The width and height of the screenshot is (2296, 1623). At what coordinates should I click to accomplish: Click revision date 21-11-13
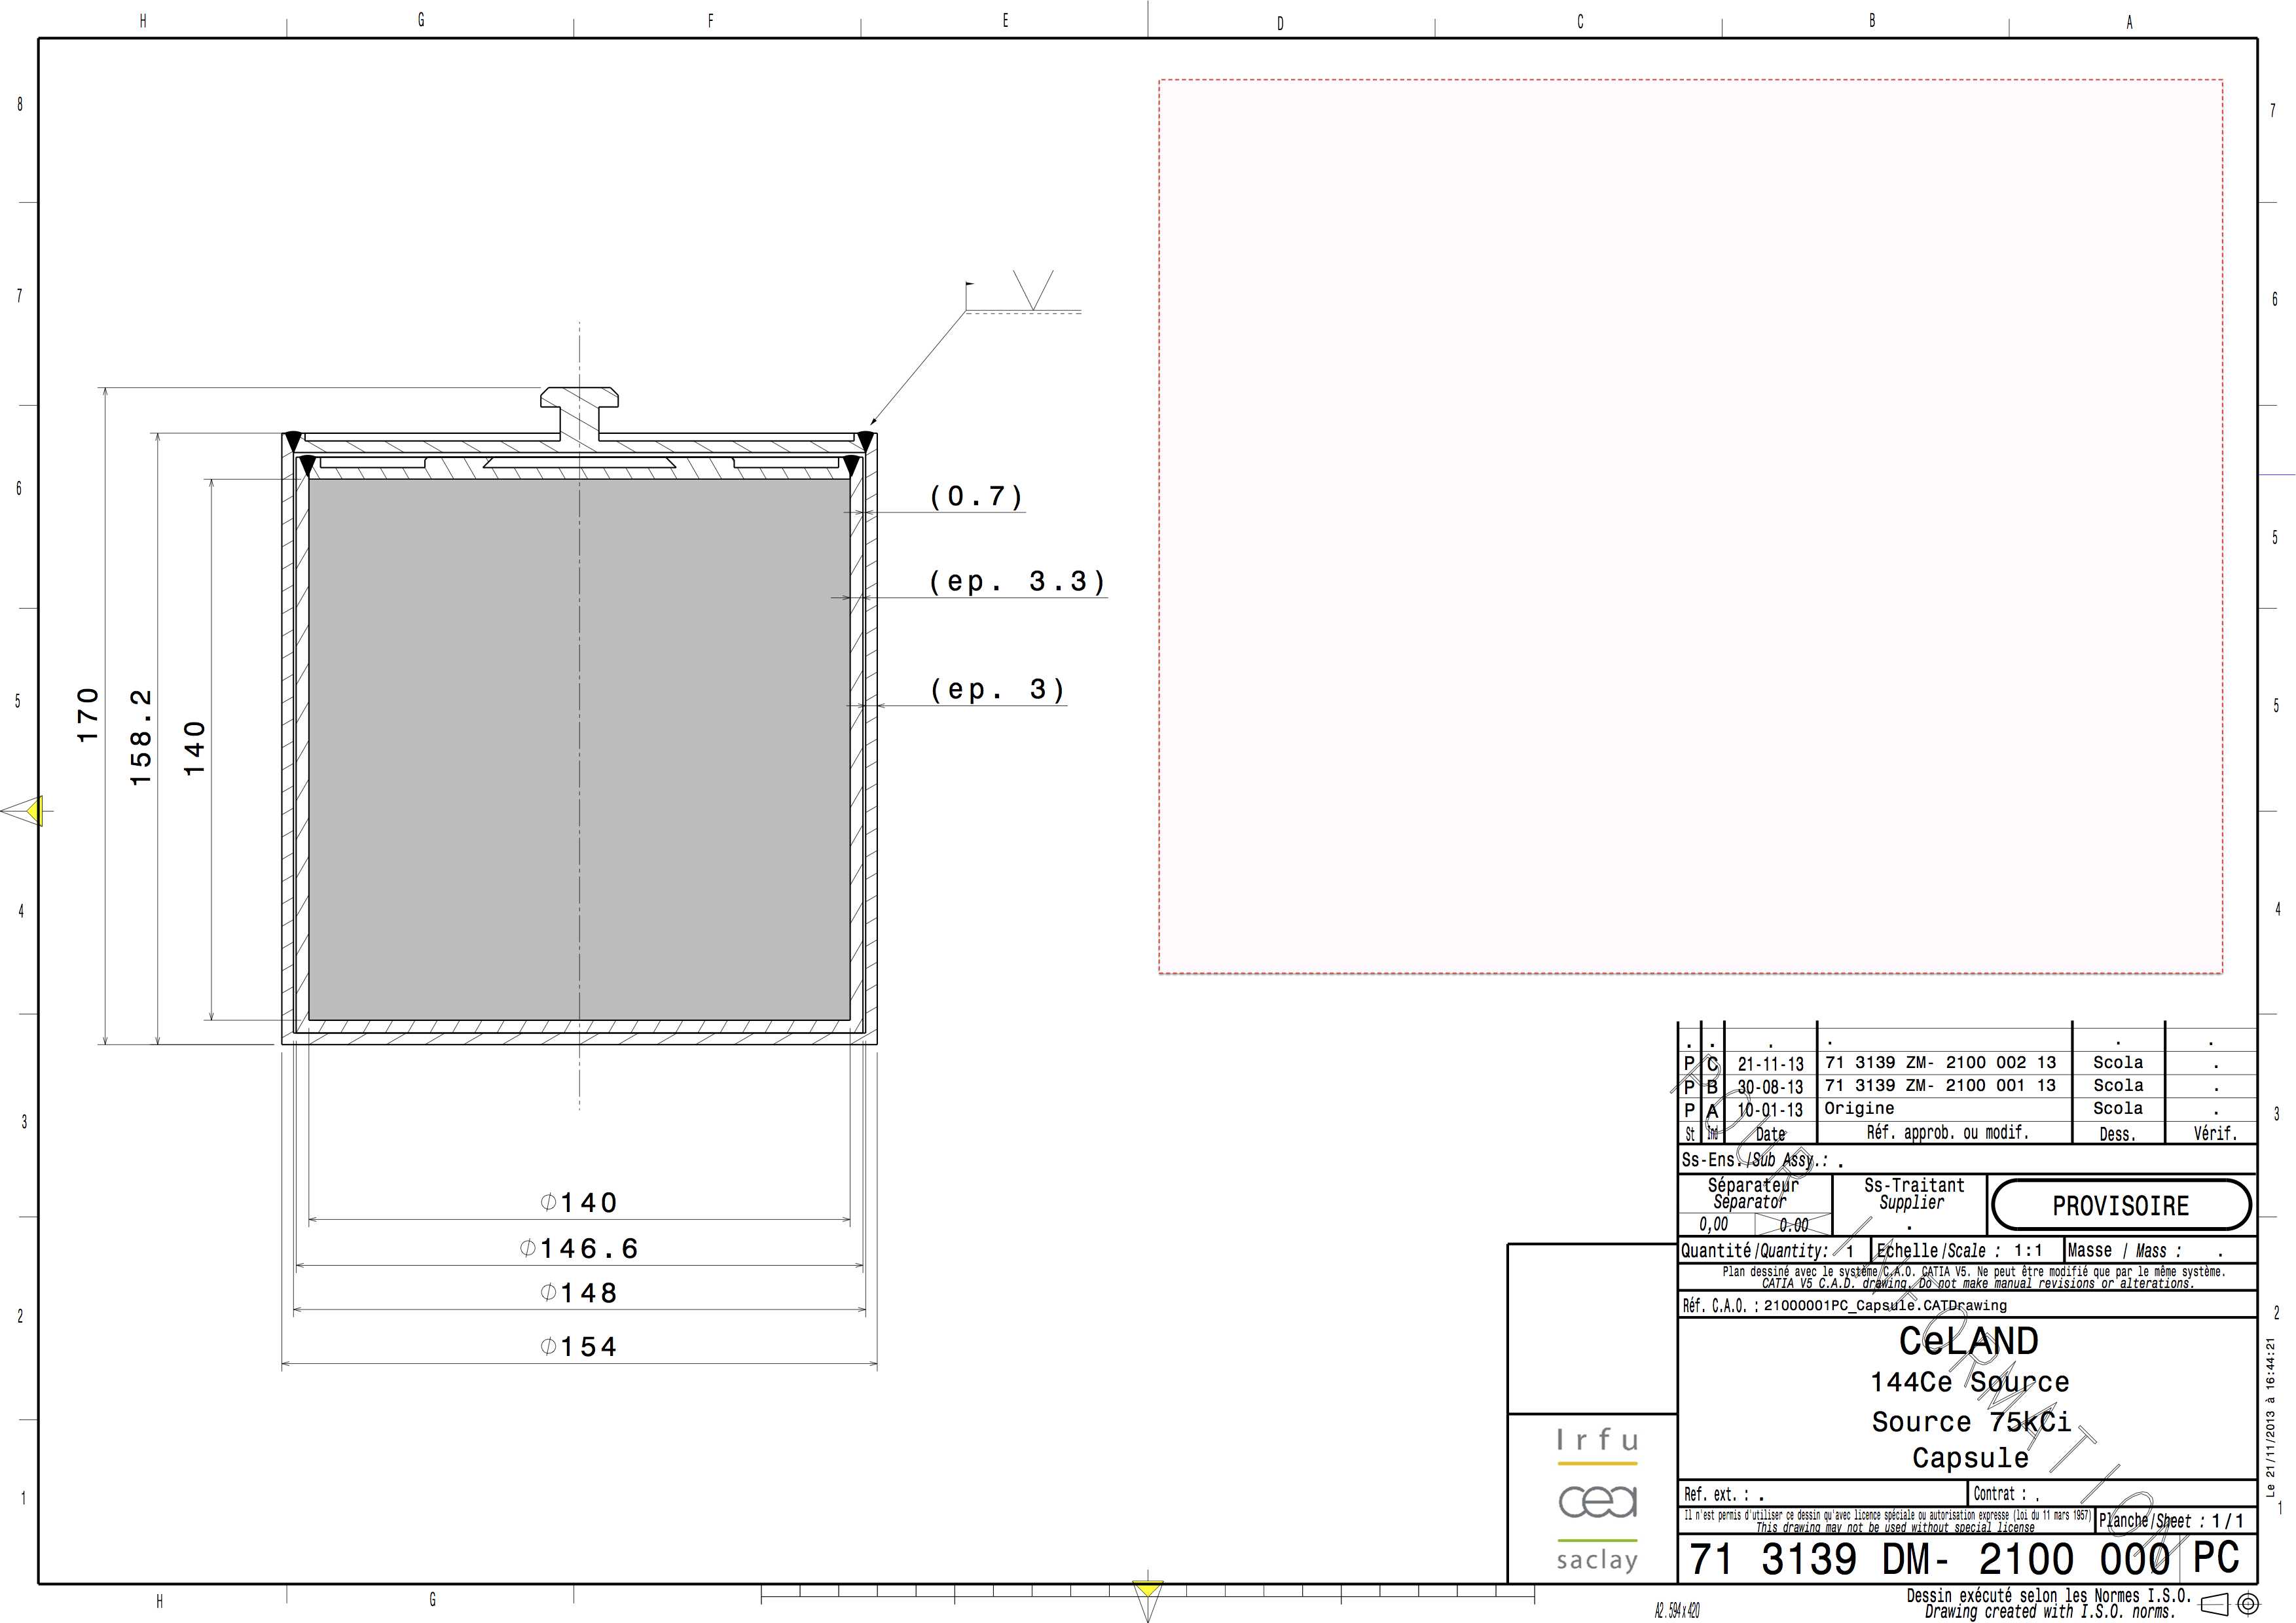[1770, 1064]
